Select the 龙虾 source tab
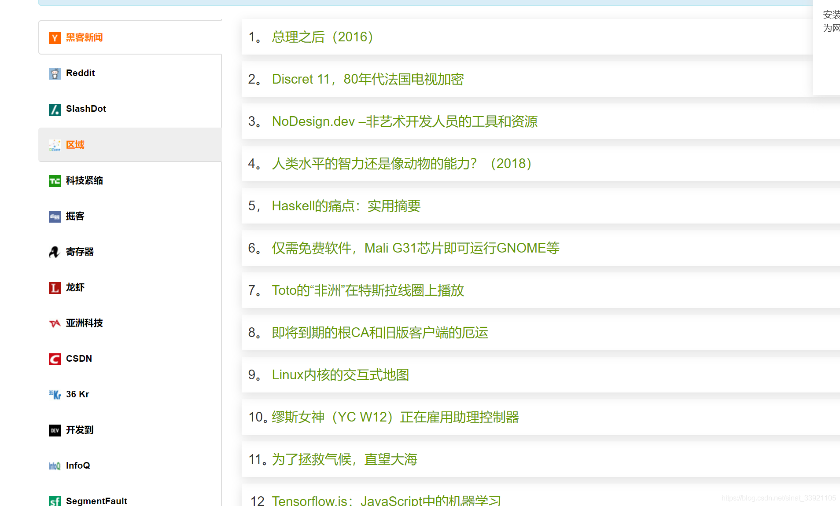The width and height of the screenshot is (840, 506). click(x=130, y=287)
